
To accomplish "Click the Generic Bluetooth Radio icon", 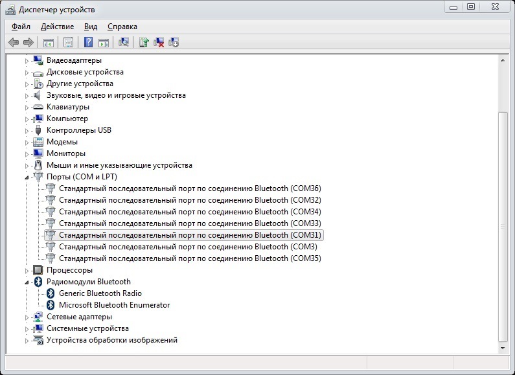I will (51, 293).
